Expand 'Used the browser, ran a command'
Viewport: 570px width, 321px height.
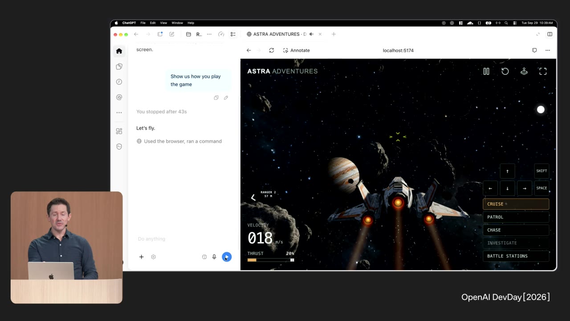coord(179,141)
